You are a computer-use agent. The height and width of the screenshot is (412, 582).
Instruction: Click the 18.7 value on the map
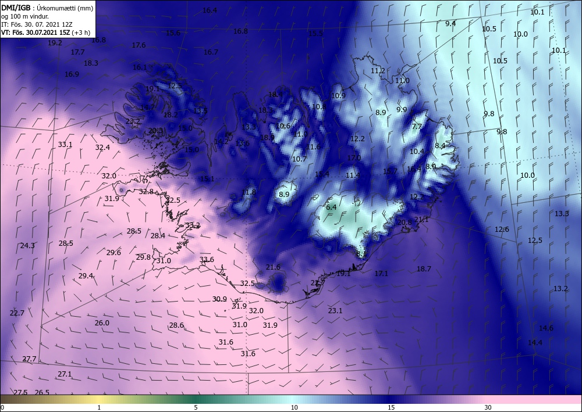pos(424,269)
